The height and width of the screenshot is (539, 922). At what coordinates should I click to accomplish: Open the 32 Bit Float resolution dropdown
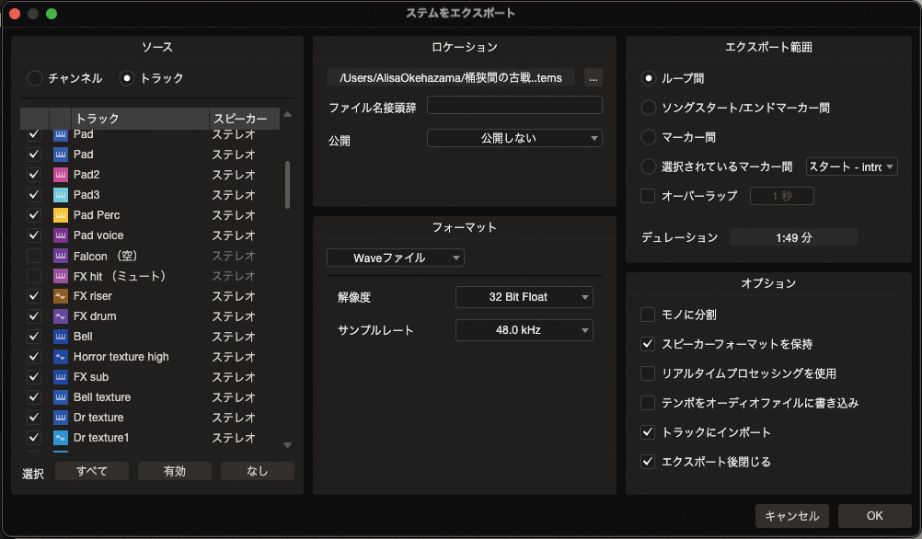pyautogui.click(x=524, y=297)
